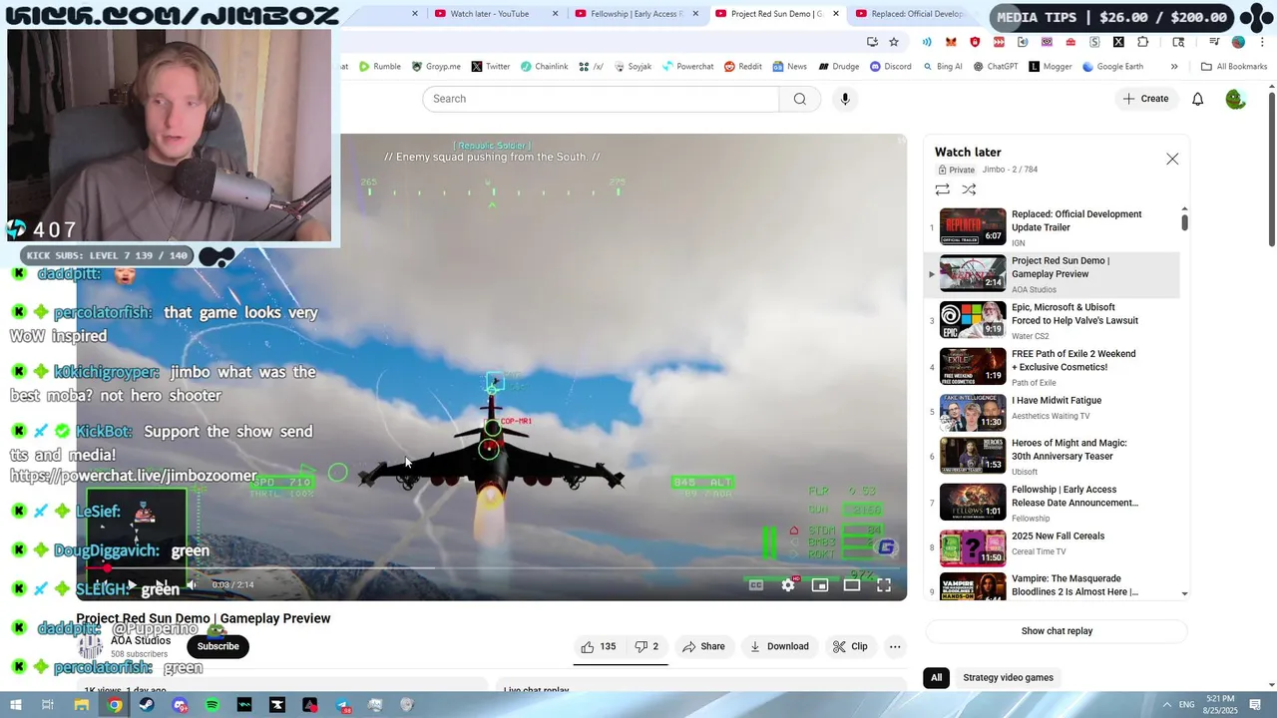Open Chrome three-dot menu
Image resolution: width=1277 pixels, height=718 pixels.
pos(1263,42)
